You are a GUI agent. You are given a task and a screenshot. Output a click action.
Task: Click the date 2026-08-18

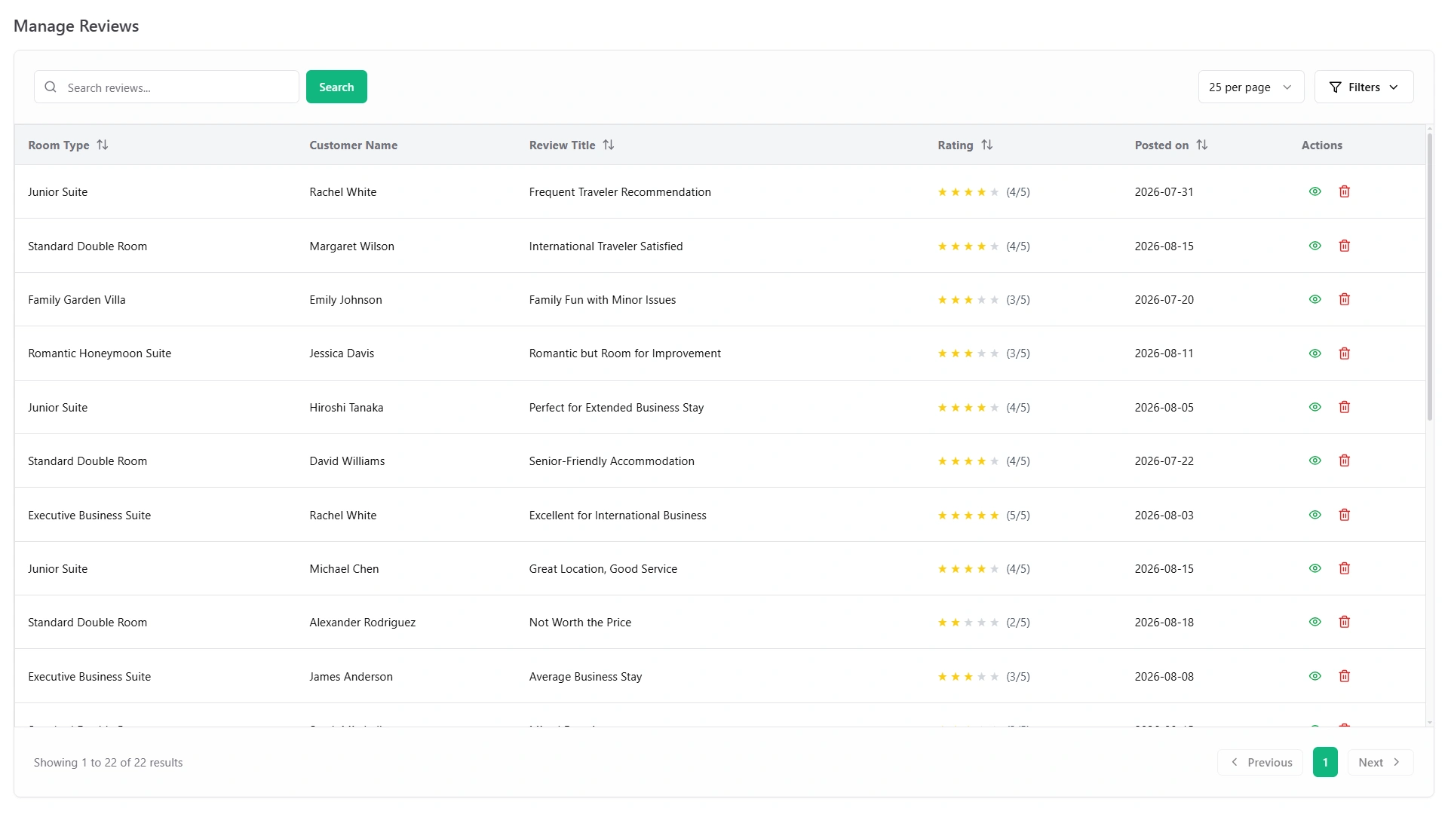point(1164,623)
